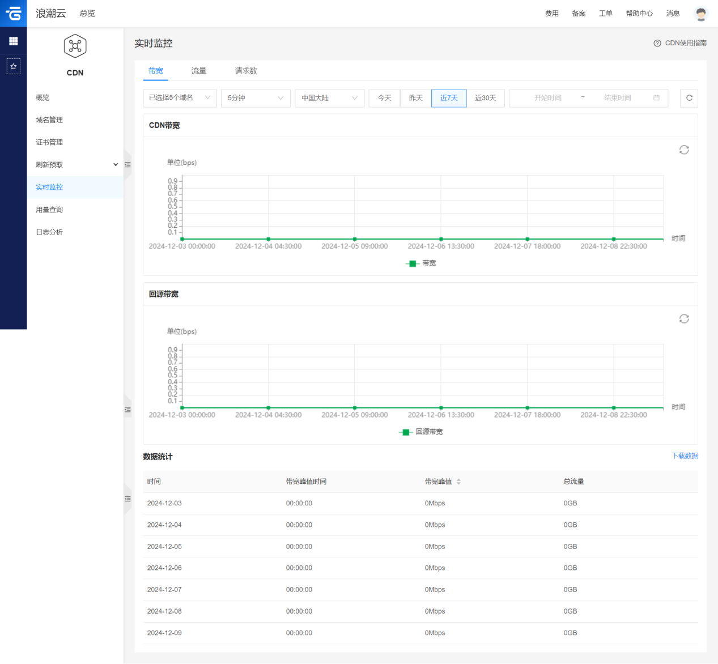This screenshot has height=664, width=718.
Task: Click the 2024-12-03 table row date
Action: click(x=164, y=503)
